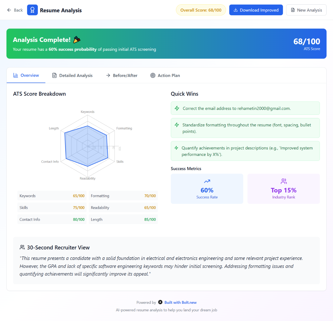Click the document icon in New Analysis
Screen dimensions: 333x321
tap(293, 10)
